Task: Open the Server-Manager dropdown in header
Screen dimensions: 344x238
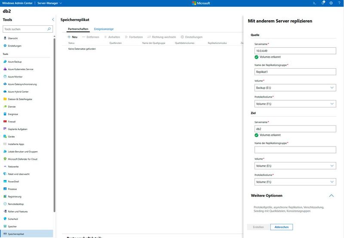Action: [49, 3]
